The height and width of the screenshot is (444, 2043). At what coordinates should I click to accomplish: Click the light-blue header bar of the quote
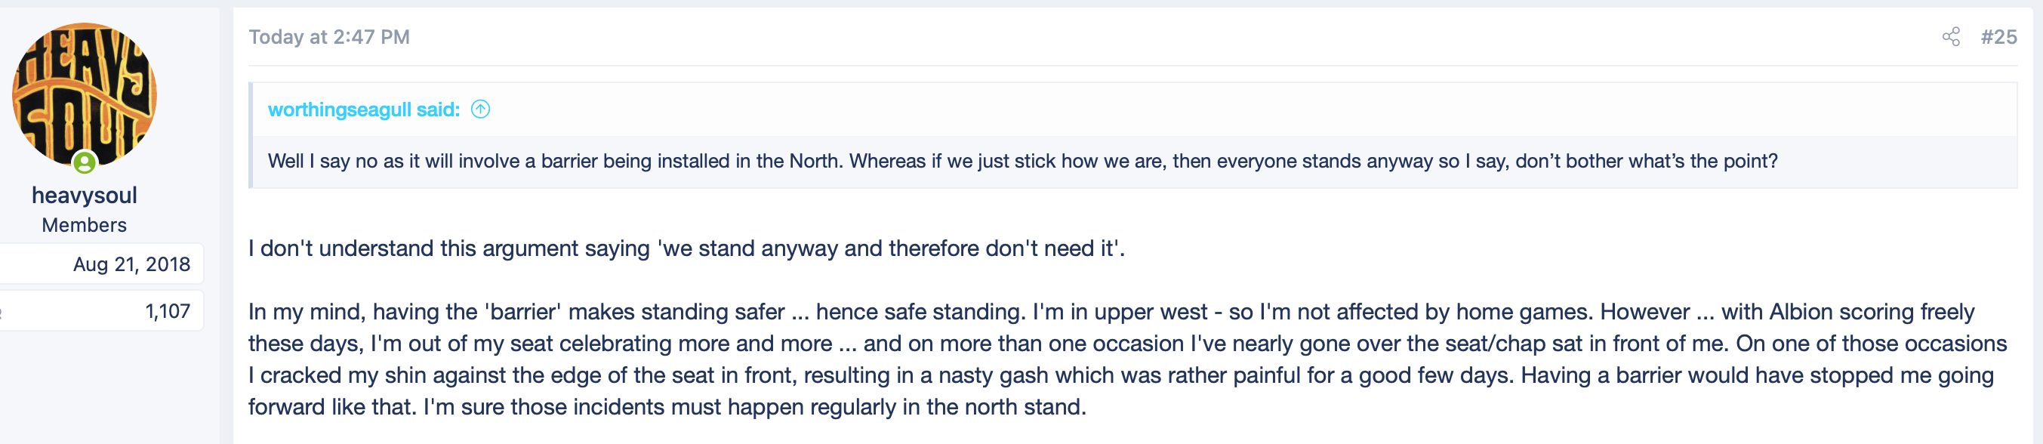tap(1133, 109)
